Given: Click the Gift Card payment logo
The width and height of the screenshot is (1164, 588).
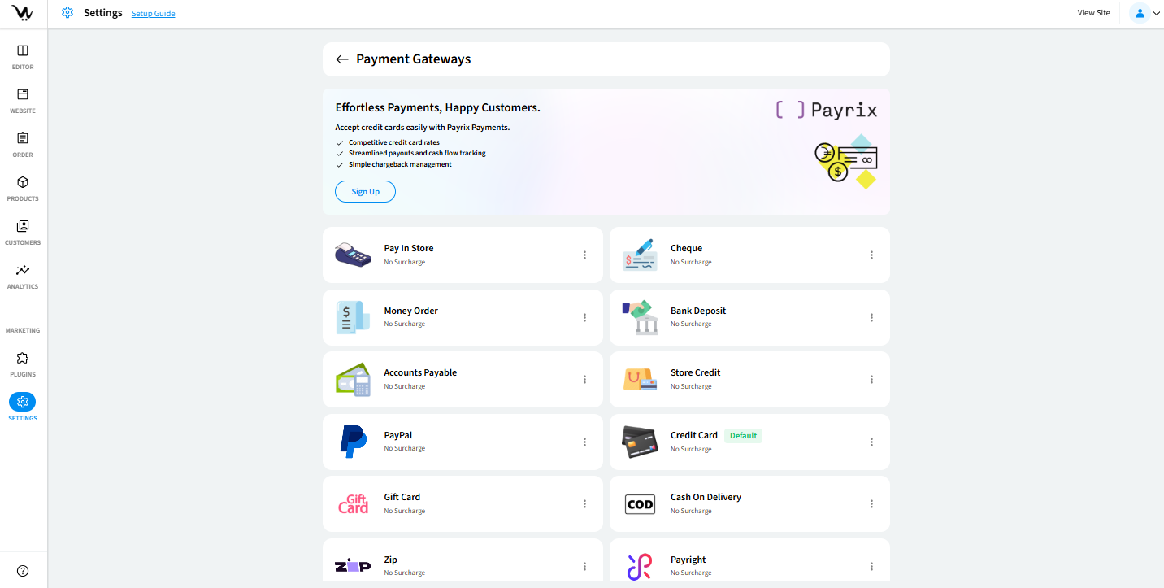Looking at the screenshot, I should tap(353, 504).
